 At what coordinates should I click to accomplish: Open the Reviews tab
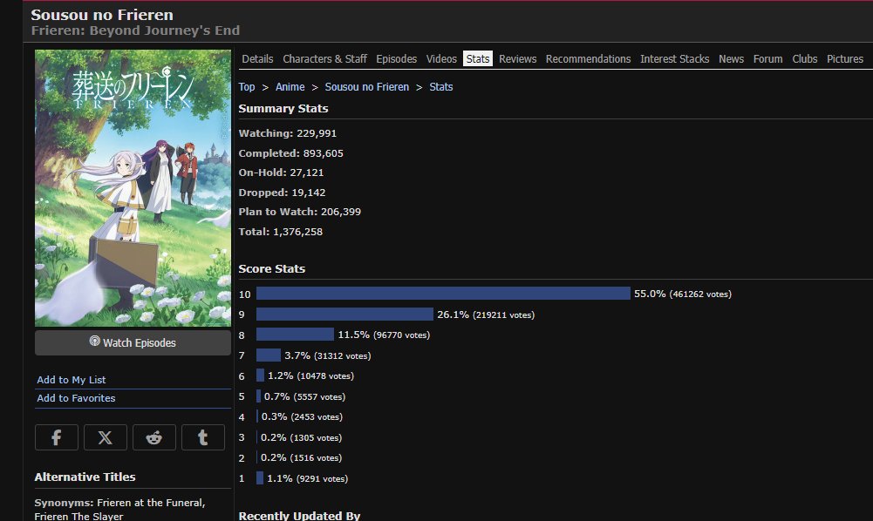pyautogui.click(x=518, y=59)
